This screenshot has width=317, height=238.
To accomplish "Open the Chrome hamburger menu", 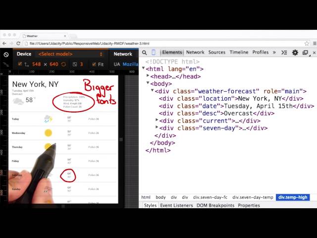I will [x=315, y=43].
